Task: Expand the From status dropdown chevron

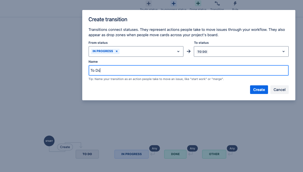Action: [x=178, y=51]
